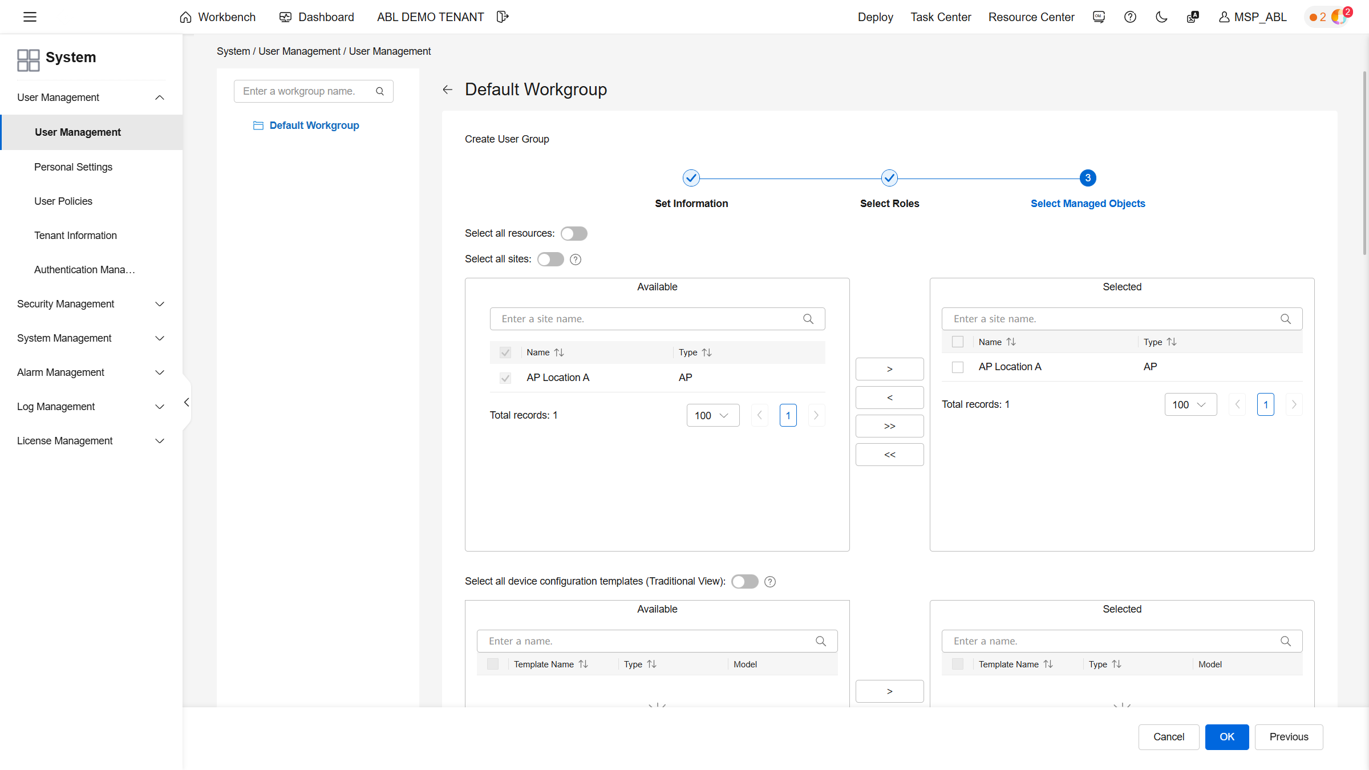Click move all right >> button
Screen dimensions: 1369x770
(889, 426)
